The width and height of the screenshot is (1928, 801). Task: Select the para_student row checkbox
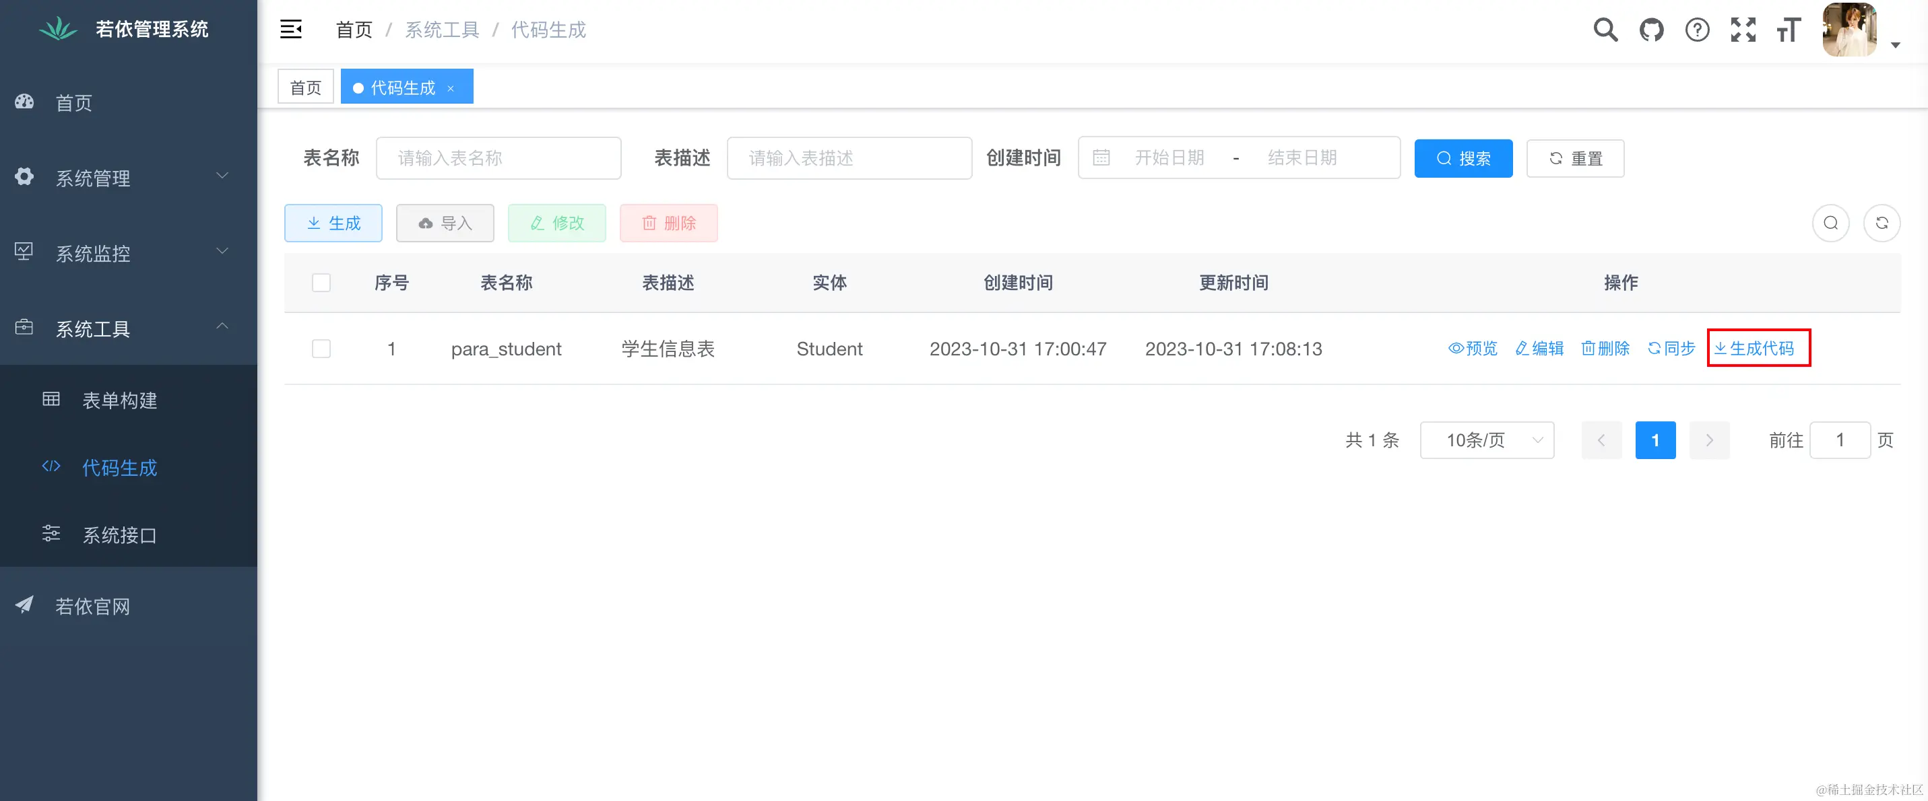tap(321, 349)
